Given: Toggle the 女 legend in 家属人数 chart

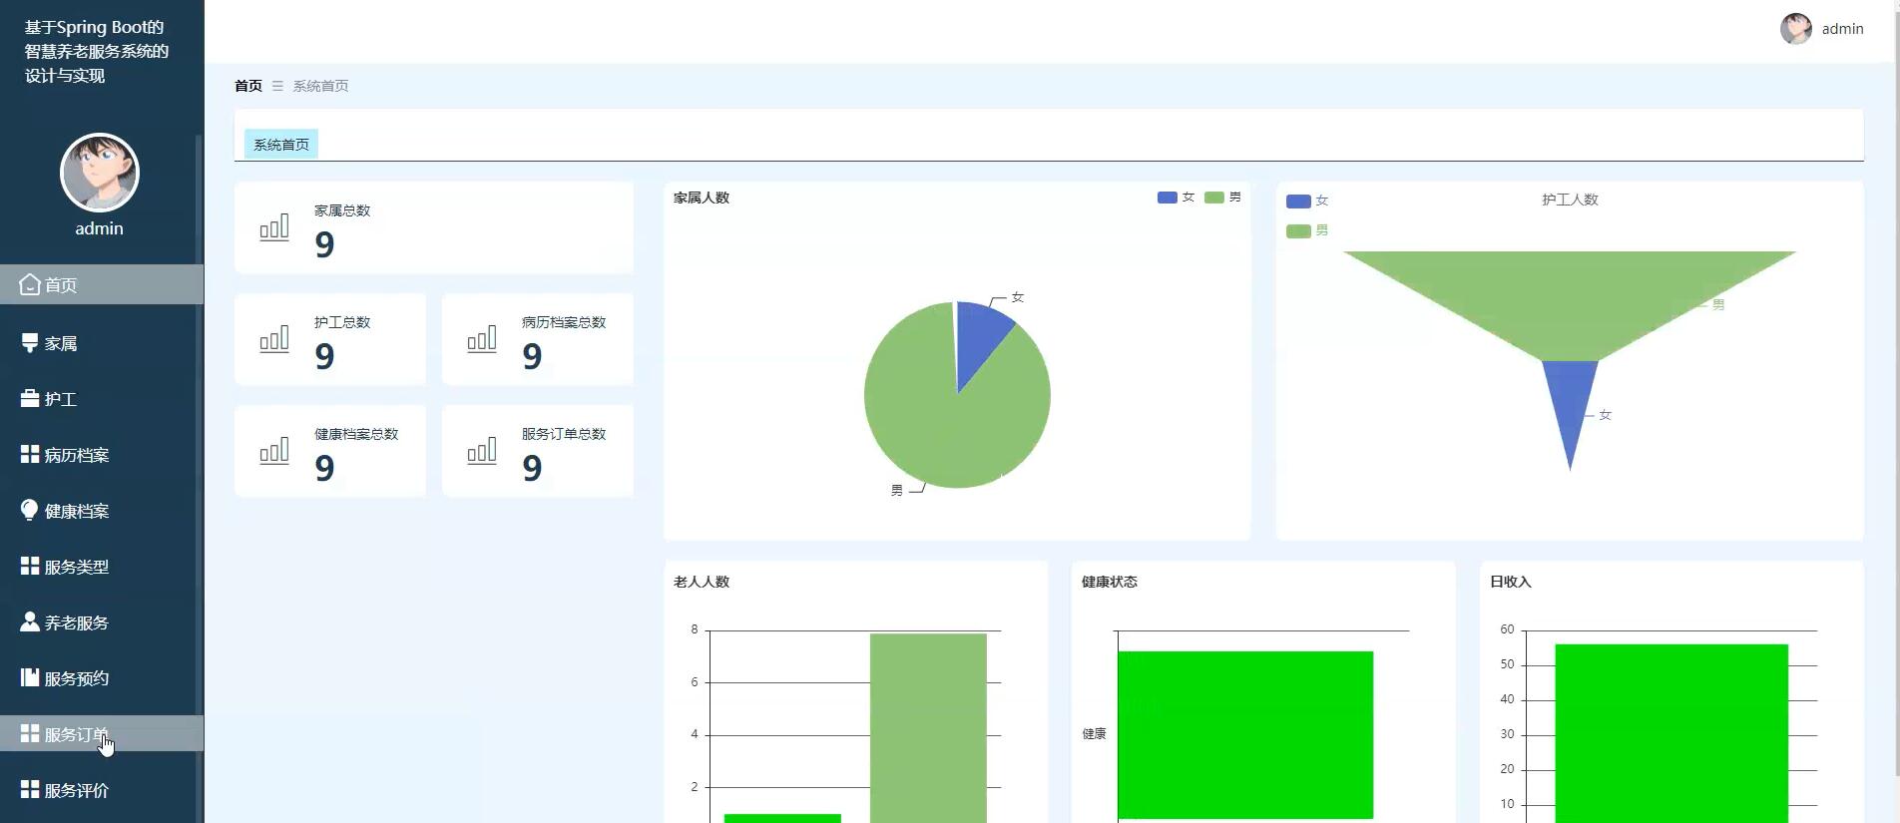Looking at the screenshot, I should (1176, 198).
